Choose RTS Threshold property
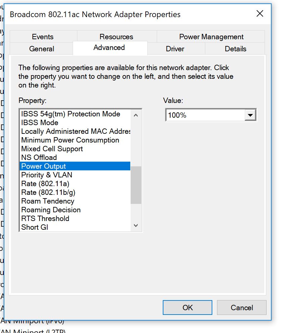Screen dimensions: 284x333 (x=75, y=218)
